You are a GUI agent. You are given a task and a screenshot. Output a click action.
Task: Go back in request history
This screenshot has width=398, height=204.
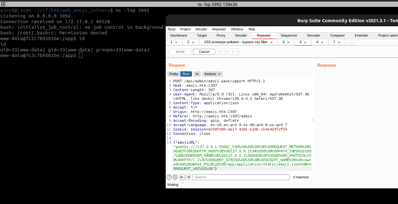click(220, 52)
